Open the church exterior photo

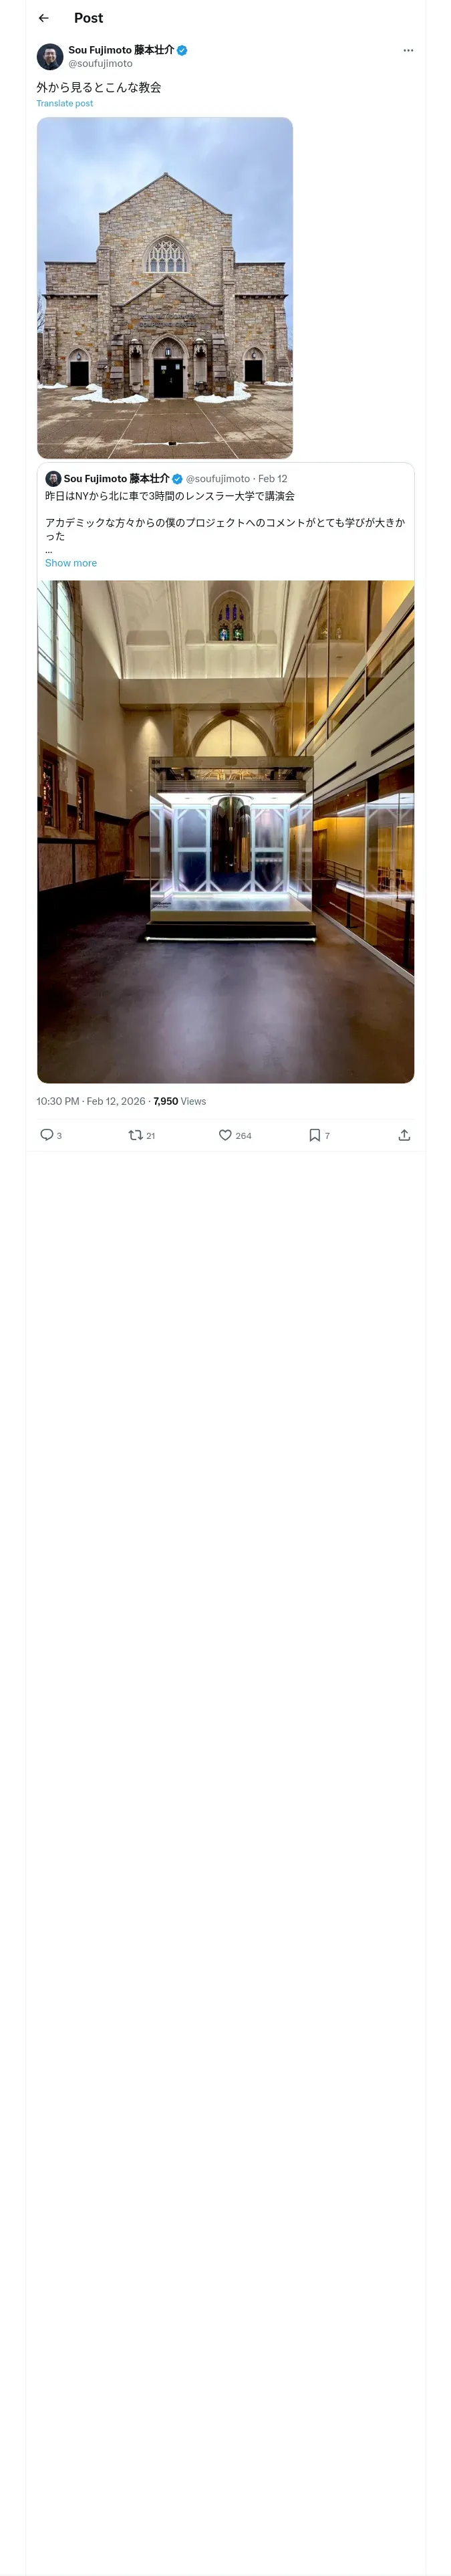[165, 288]
